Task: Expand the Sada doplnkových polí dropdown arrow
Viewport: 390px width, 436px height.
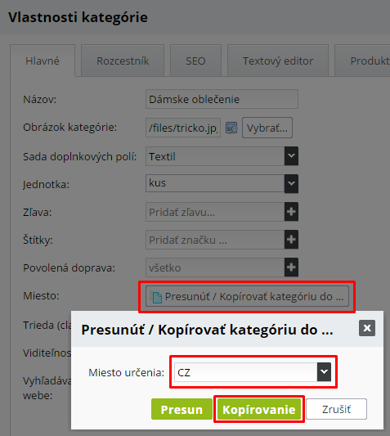Action: pyautogui.click(x=291, y=156)
